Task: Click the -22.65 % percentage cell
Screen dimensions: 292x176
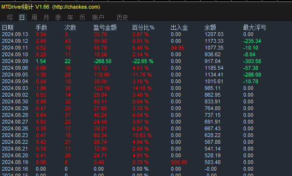Action: tap(143, 61)
